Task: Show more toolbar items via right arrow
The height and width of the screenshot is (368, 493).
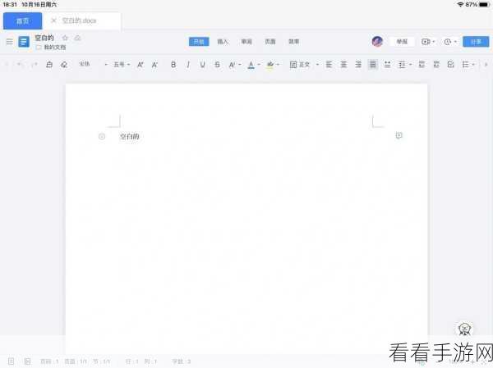Action: pos(486,65)
